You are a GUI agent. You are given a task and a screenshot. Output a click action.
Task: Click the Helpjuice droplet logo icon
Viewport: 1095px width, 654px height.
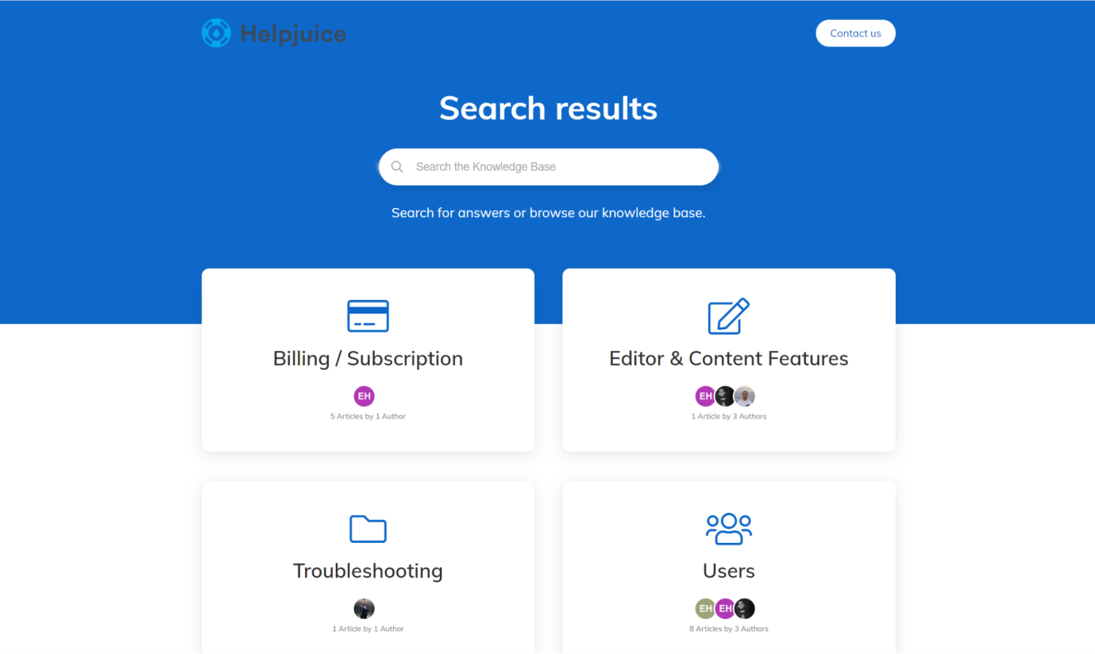click(216, 33)
